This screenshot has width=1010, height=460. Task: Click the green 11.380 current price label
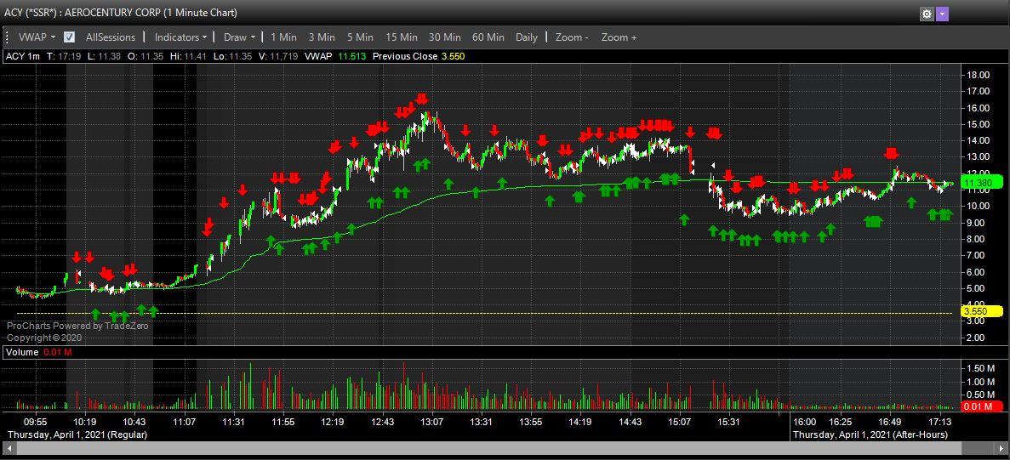tap(981, 182)
